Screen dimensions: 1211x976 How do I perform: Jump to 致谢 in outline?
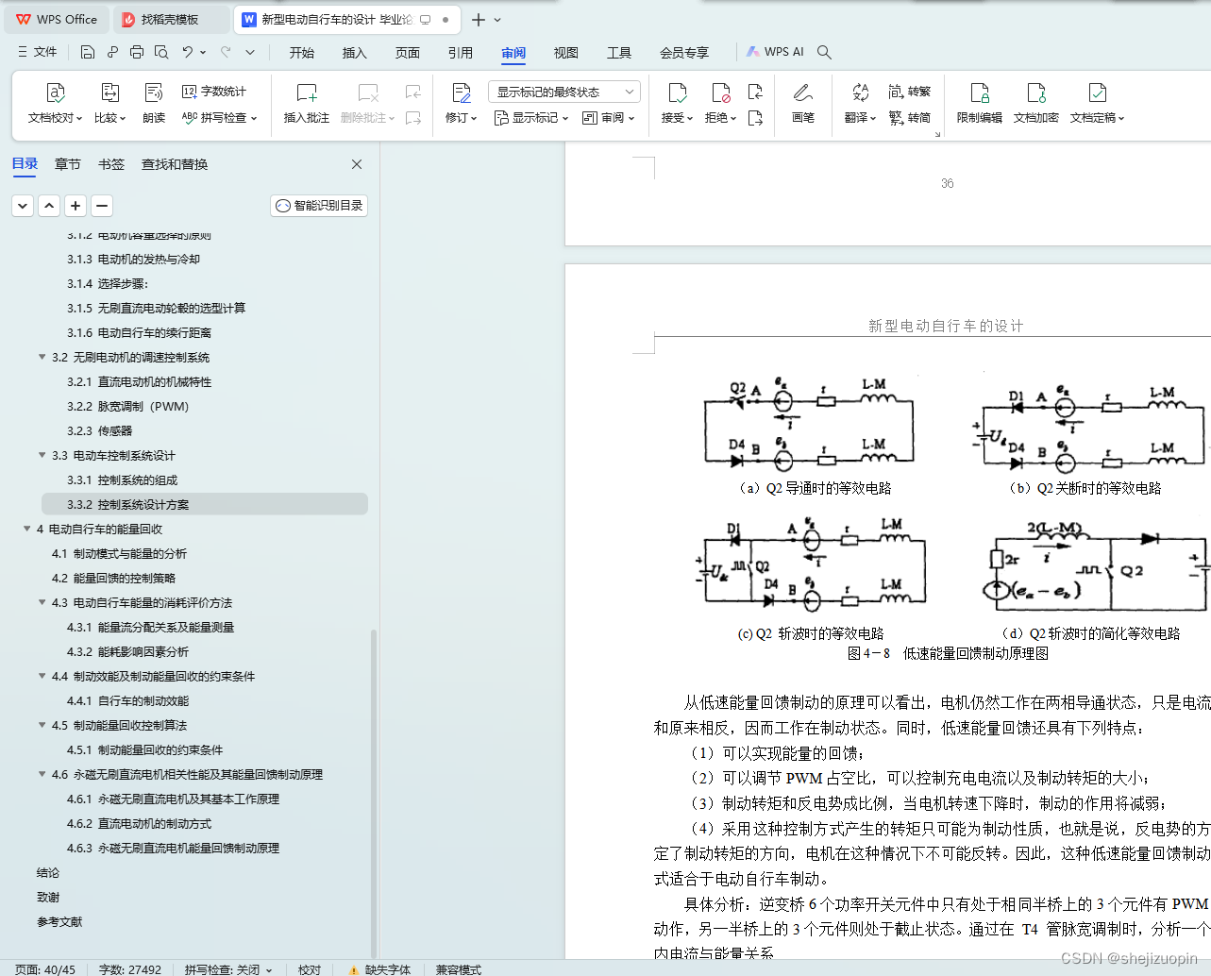48,897
